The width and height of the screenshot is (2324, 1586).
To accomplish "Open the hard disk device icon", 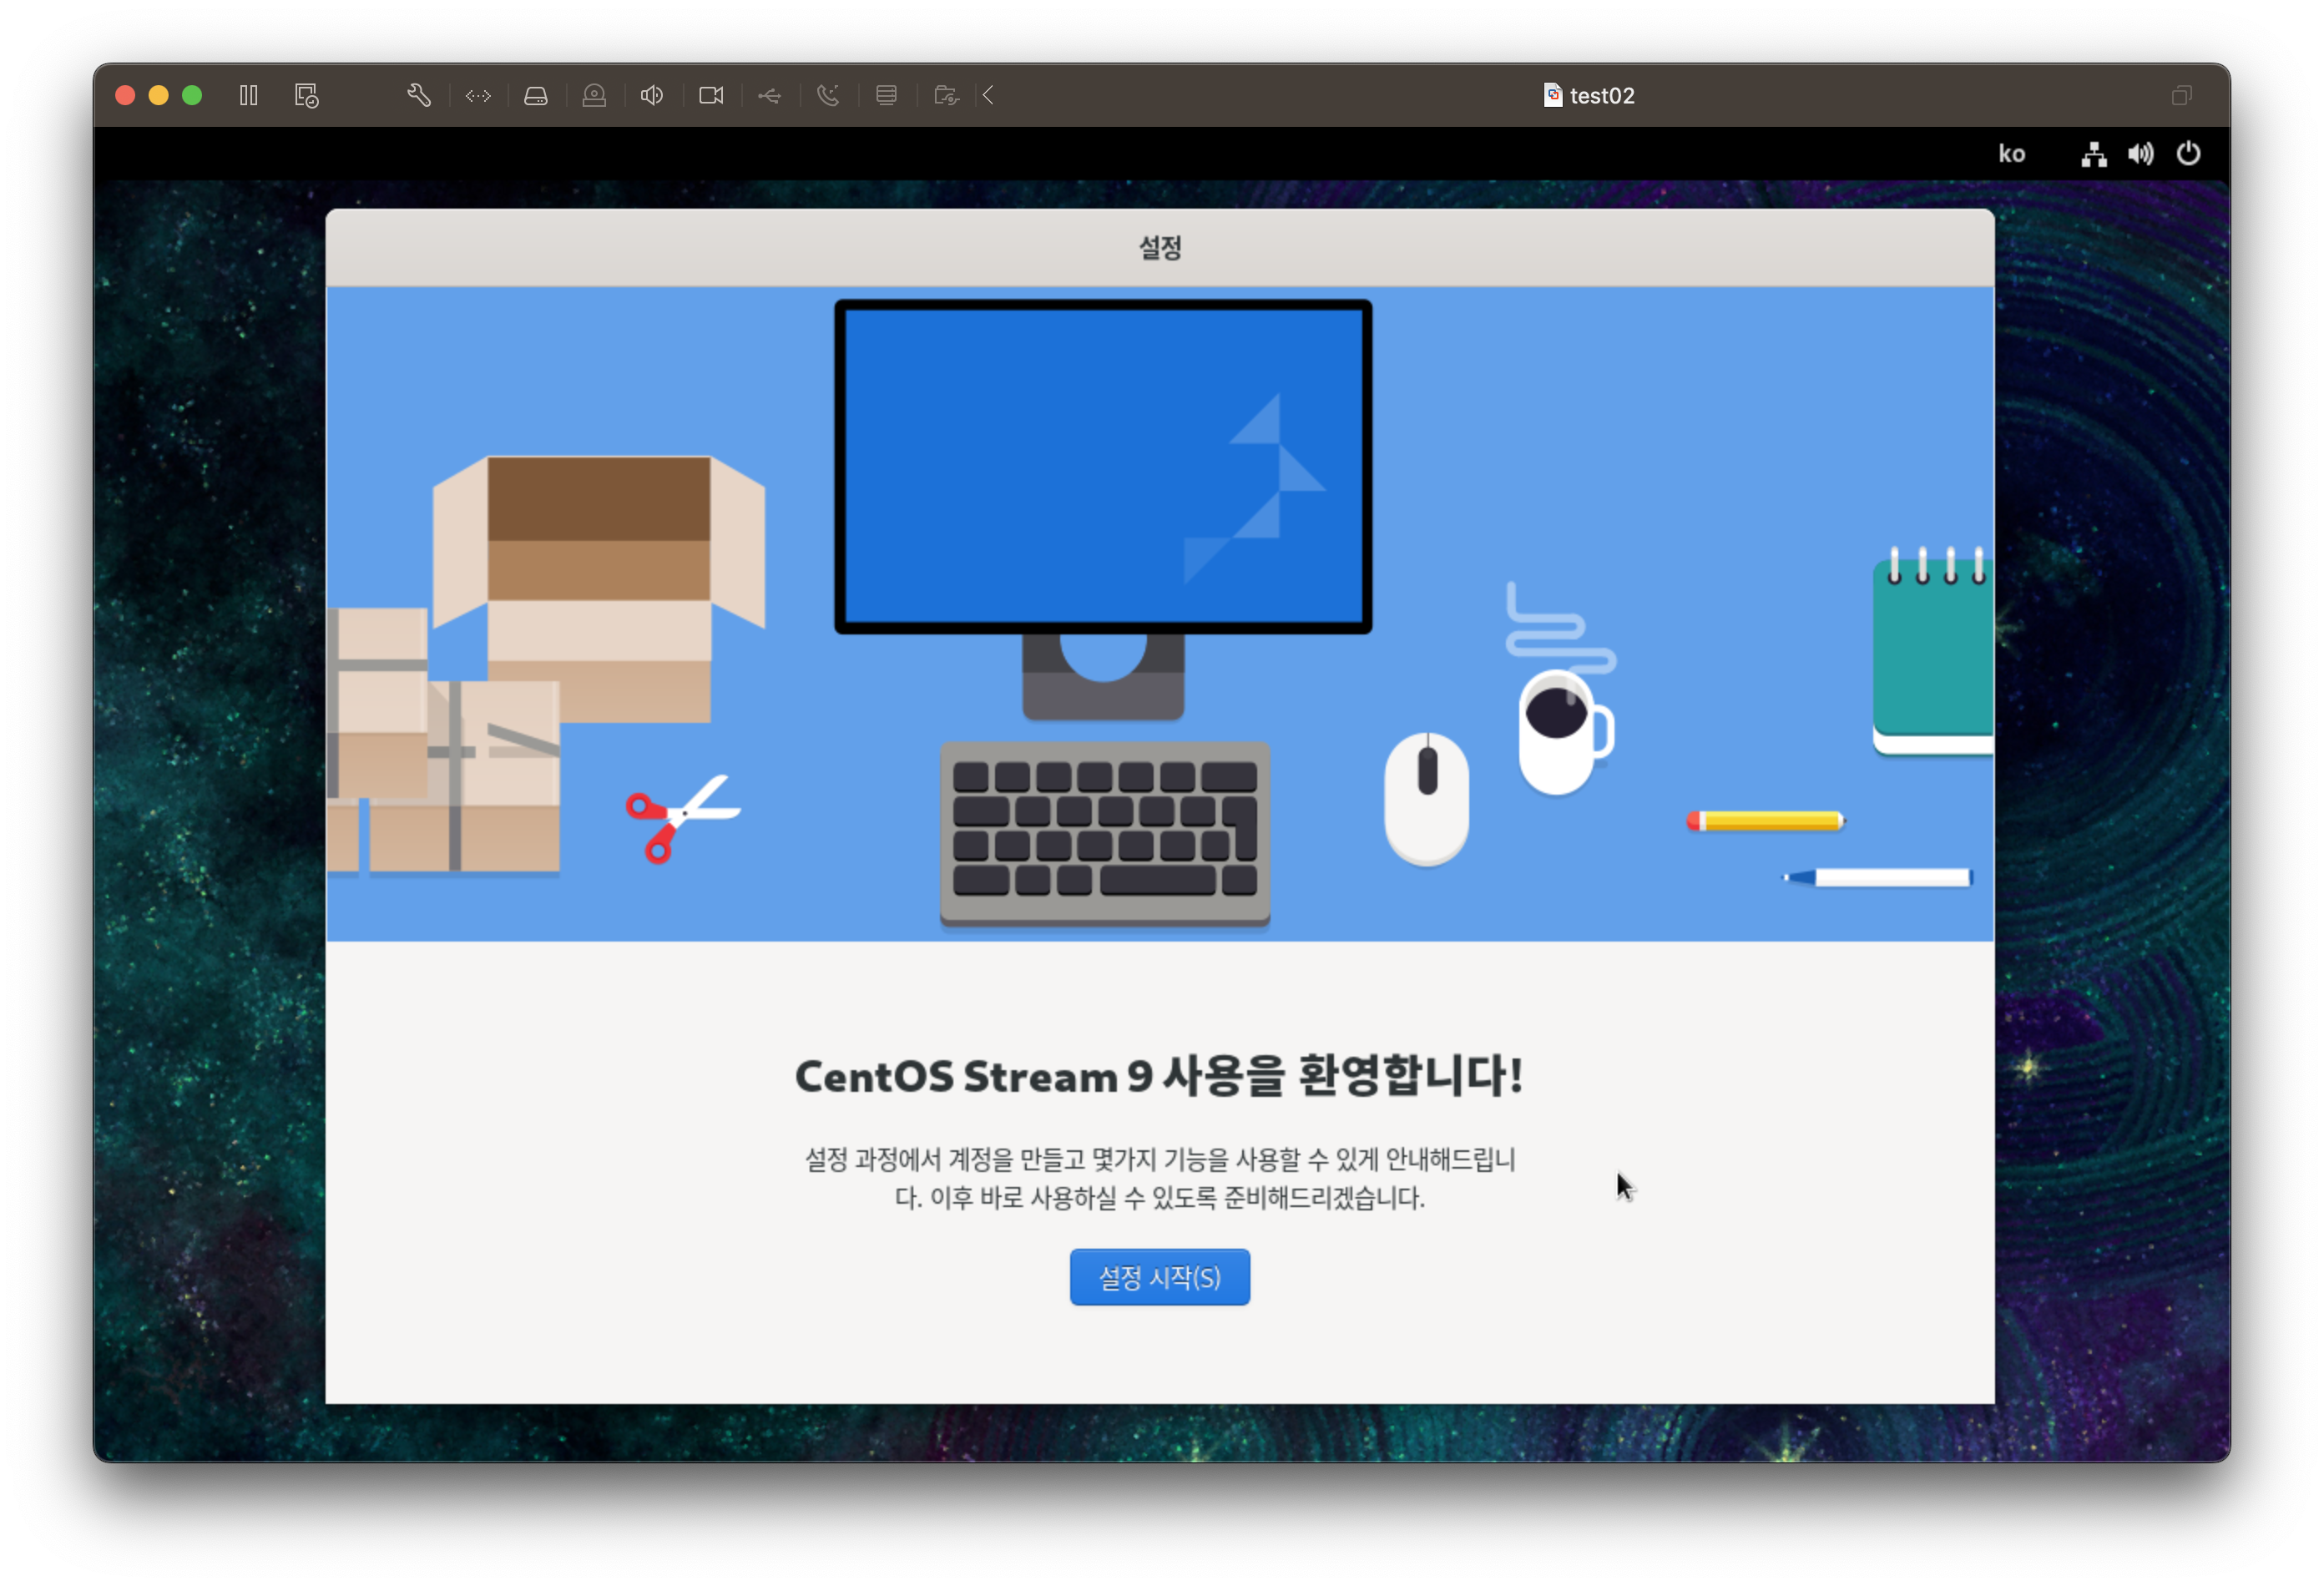I will pos(536,95).
